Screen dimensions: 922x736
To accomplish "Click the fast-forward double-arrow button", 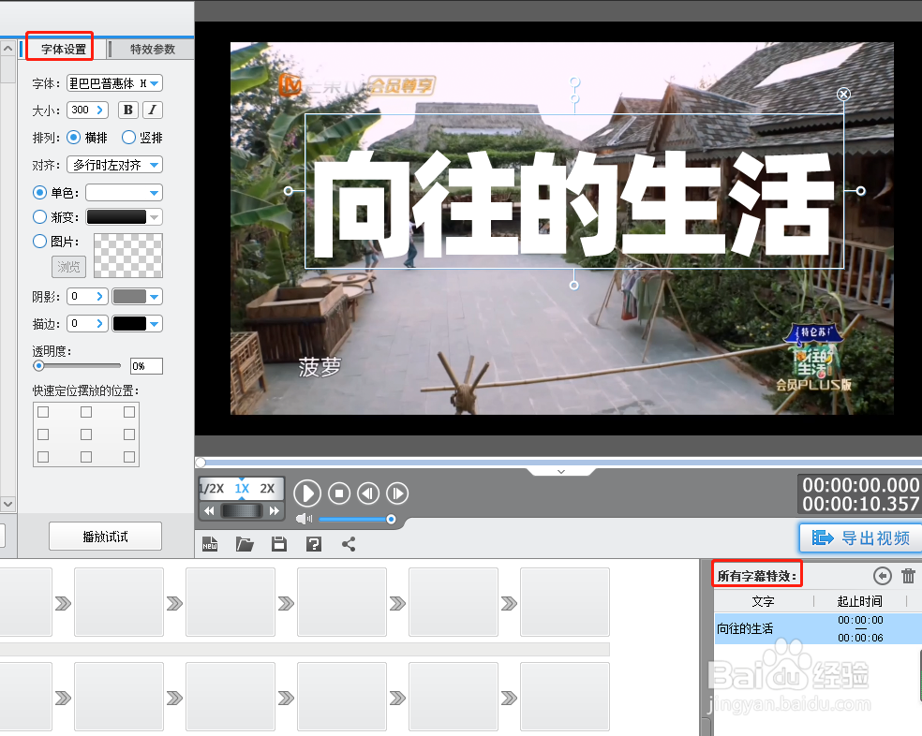I will click(x=274, y=511).
